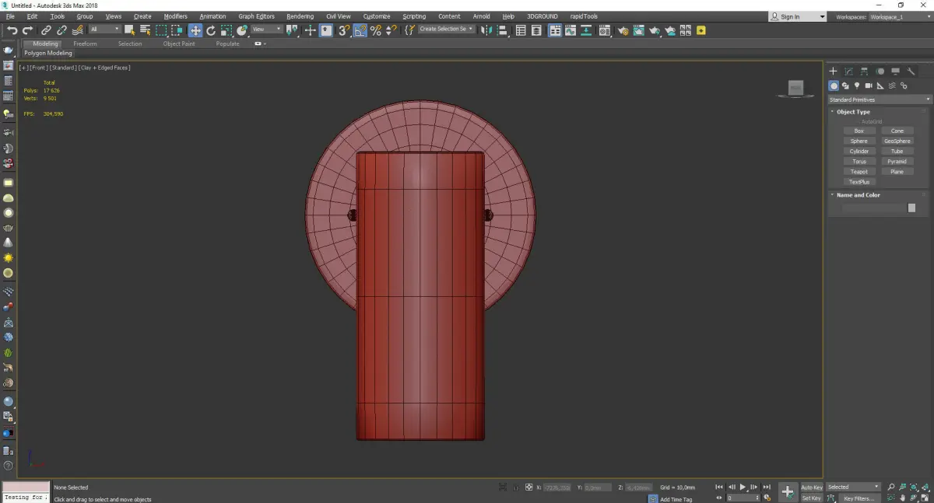
Task: Switch to Cameras category in Create panel
Action: (x=869, y=86)
